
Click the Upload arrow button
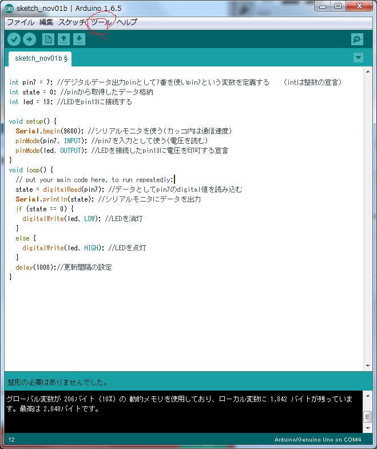coord(30,39)
